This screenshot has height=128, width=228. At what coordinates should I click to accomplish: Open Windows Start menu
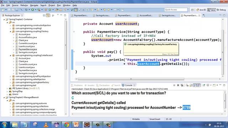4,125
